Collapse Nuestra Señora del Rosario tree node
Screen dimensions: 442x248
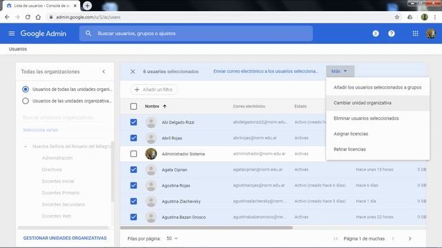pos(26,147)
